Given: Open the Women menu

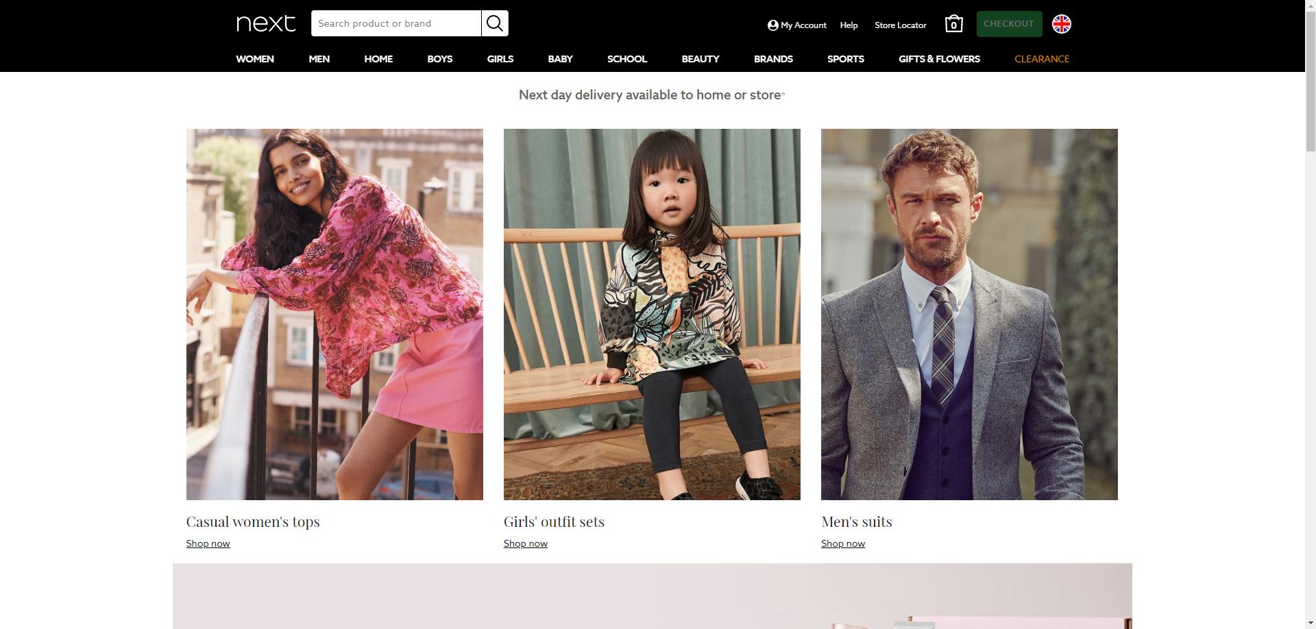Looking at the screenshot, I should coord(255,59).
